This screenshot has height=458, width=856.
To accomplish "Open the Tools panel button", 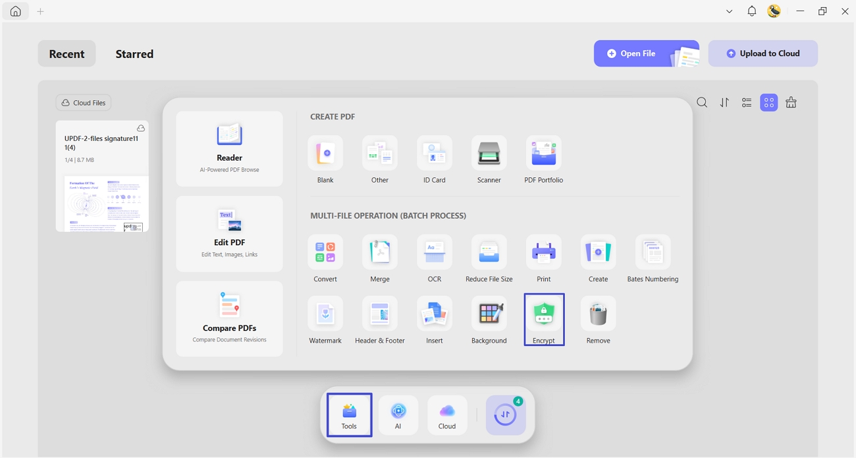I will (349, 415).
